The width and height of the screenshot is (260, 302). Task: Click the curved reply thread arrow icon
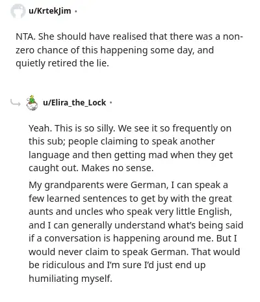pyautogui.click(x=16, y=103)
